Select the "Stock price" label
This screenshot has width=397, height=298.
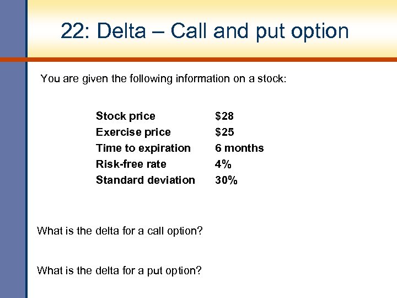pyautogui.click(x=125, y=116)
